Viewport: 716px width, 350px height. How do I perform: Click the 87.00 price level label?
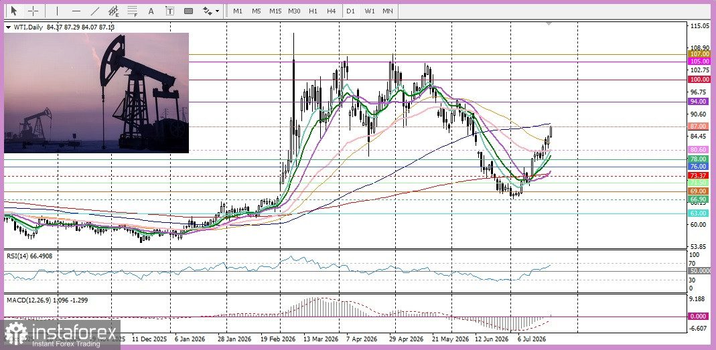(699, 126)
